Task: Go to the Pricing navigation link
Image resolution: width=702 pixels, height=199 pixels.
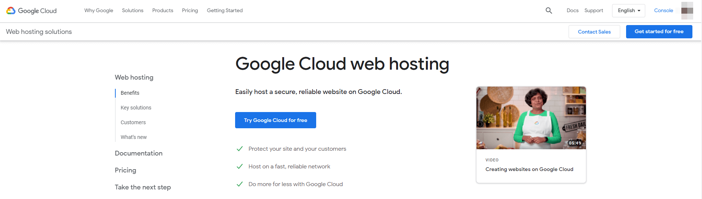Action: pos(190,11)
